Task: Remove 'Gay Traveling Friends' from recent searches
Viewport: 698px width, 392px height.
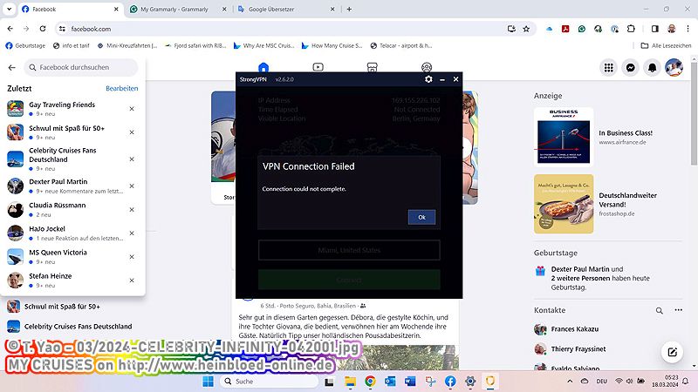Action: point(132,108)
